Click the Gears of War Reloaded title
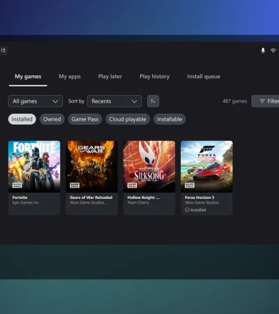This screenshot has width=279, height=314. pos(91,197)
